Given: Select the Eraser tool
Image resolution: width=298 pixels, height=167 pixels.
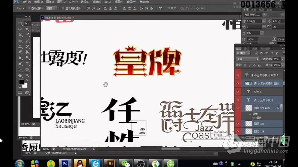Looking at the screenshot, I should click(x=20, y=52).
